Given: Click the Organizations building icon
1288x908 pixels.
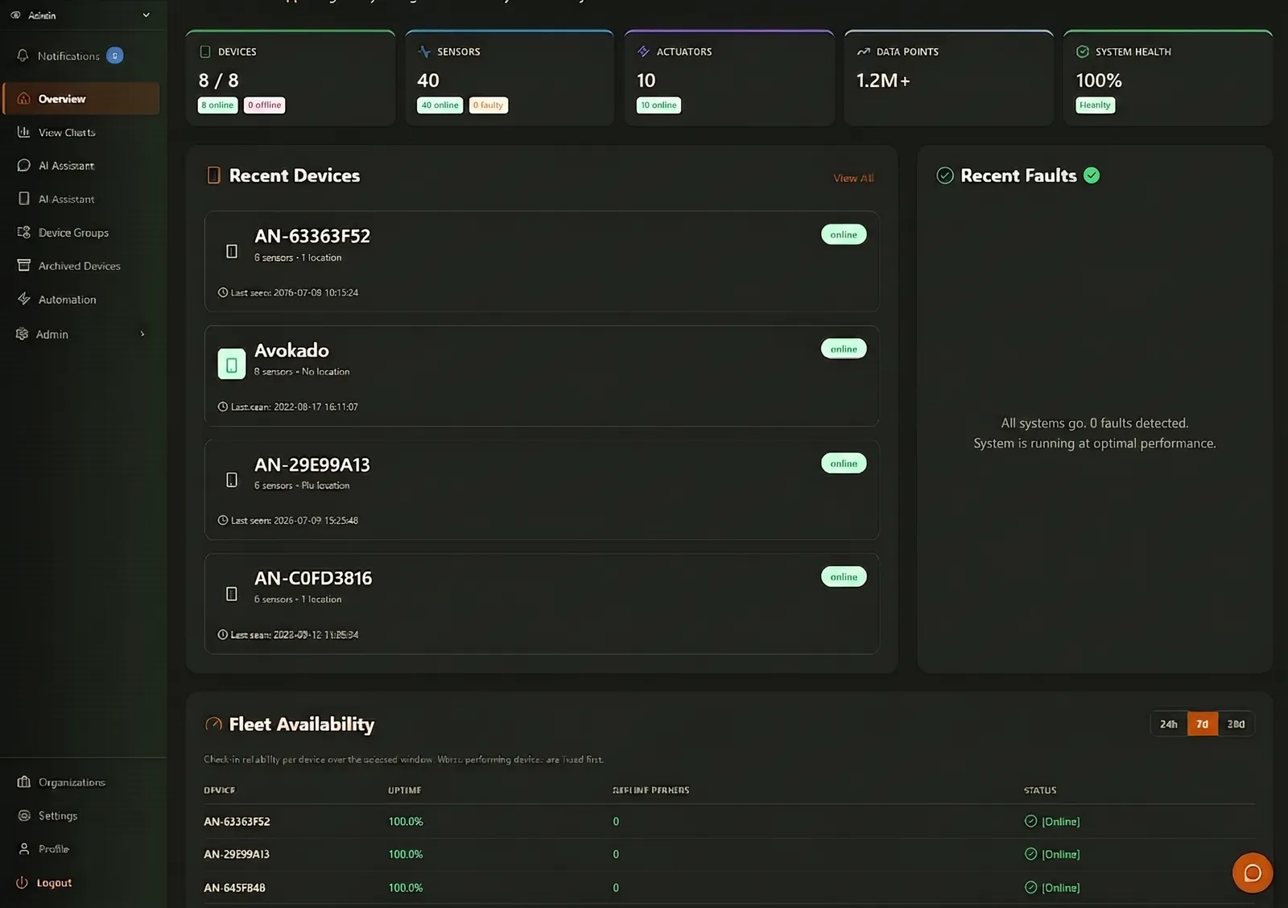Looking at the screenshot, I should click(x=23, y=782).
